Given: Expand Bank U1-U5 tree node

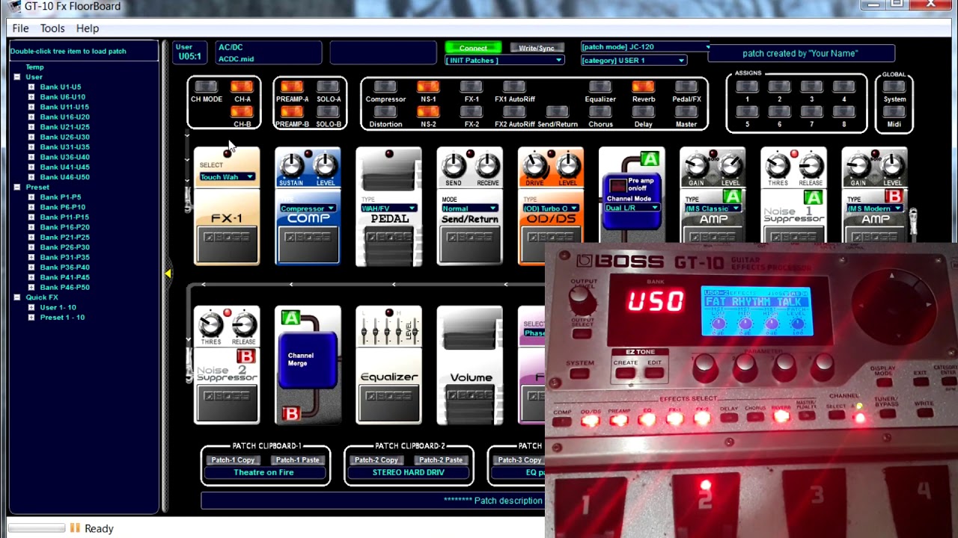Looking at the screenshot, I should [x=31, y=87].
